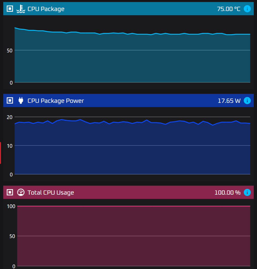
Task: Select the CPU Package title label
Action: (46, 9)
